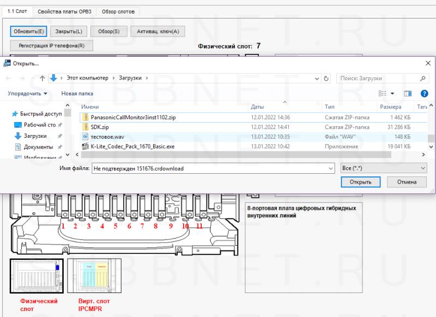This screenshot has height=317, width=436.
Task: Click the Физический слот thumbnail
Action: pos(37,276)
